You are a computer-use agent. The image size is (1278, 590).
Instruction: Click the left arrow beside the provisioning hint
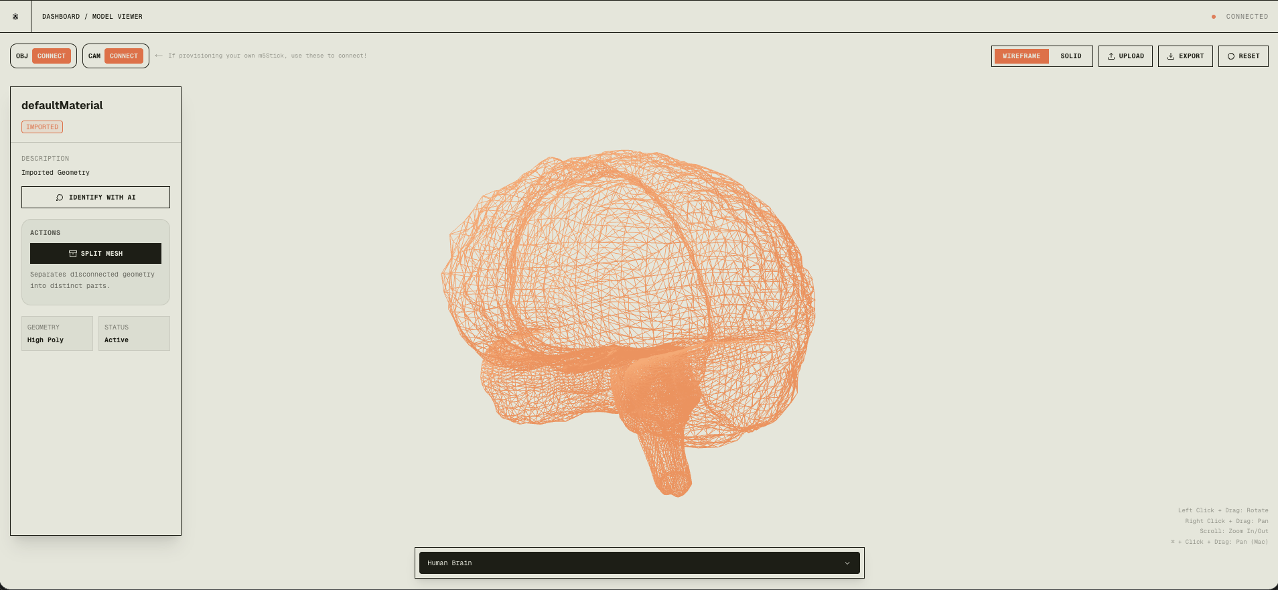coord(159,56)
